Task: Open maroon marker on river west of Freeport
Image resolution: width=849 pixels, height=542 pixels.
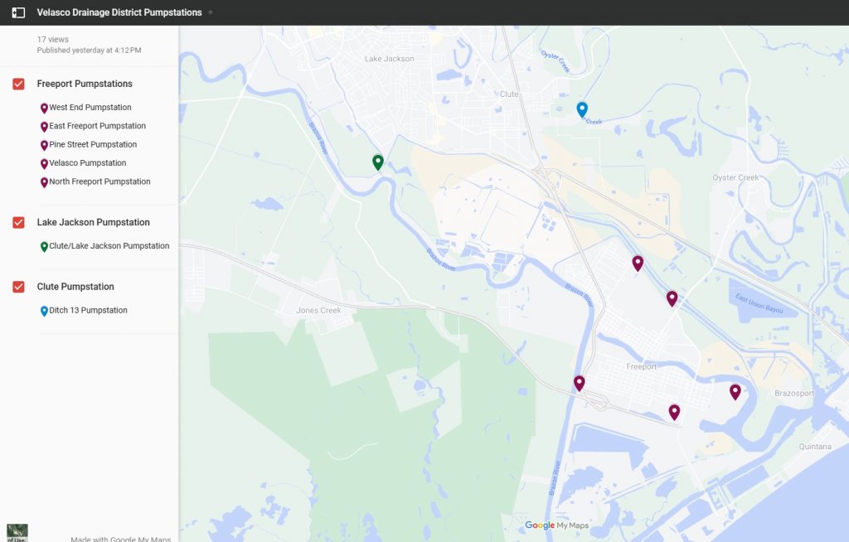Action: (579, 383)
